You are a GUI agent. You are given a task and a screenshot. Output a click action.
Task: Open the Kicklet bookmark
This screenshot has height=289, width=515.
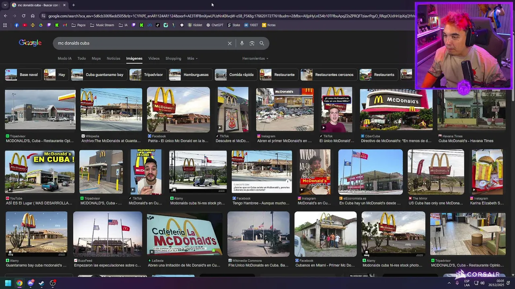point(195,25)
